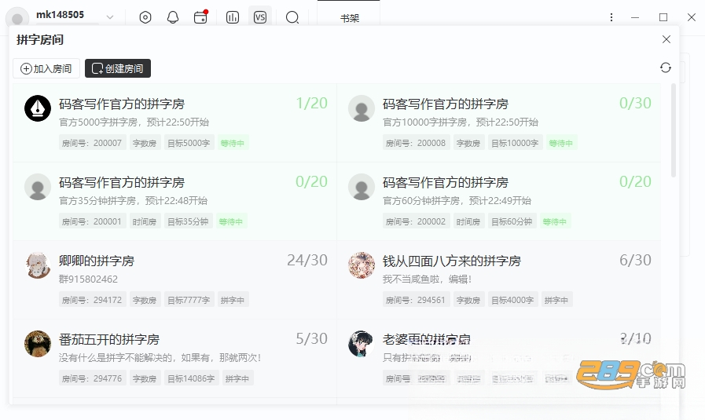Viewport: 705px width, 420px height.
Task: Click 等待中 status tag of room 200007
Action: click(x=233, y=144)
